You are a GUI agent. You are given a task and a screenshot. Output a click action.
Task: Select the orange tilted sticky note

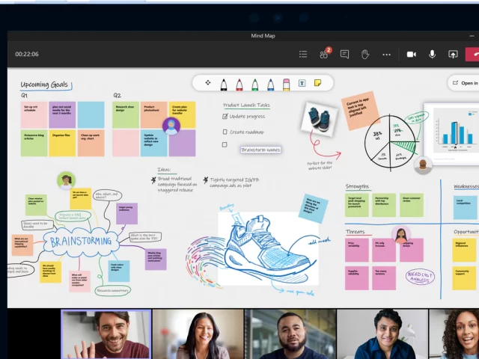(360, 110)
